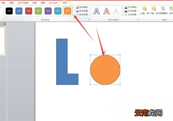Click the 下移一层 send backward icon
Screen dimensions: 173x121
154,9
